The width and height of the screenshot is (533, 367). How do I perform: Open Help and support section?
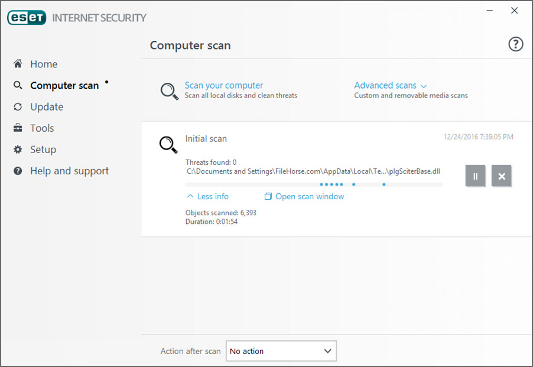[x=70, y=171]
